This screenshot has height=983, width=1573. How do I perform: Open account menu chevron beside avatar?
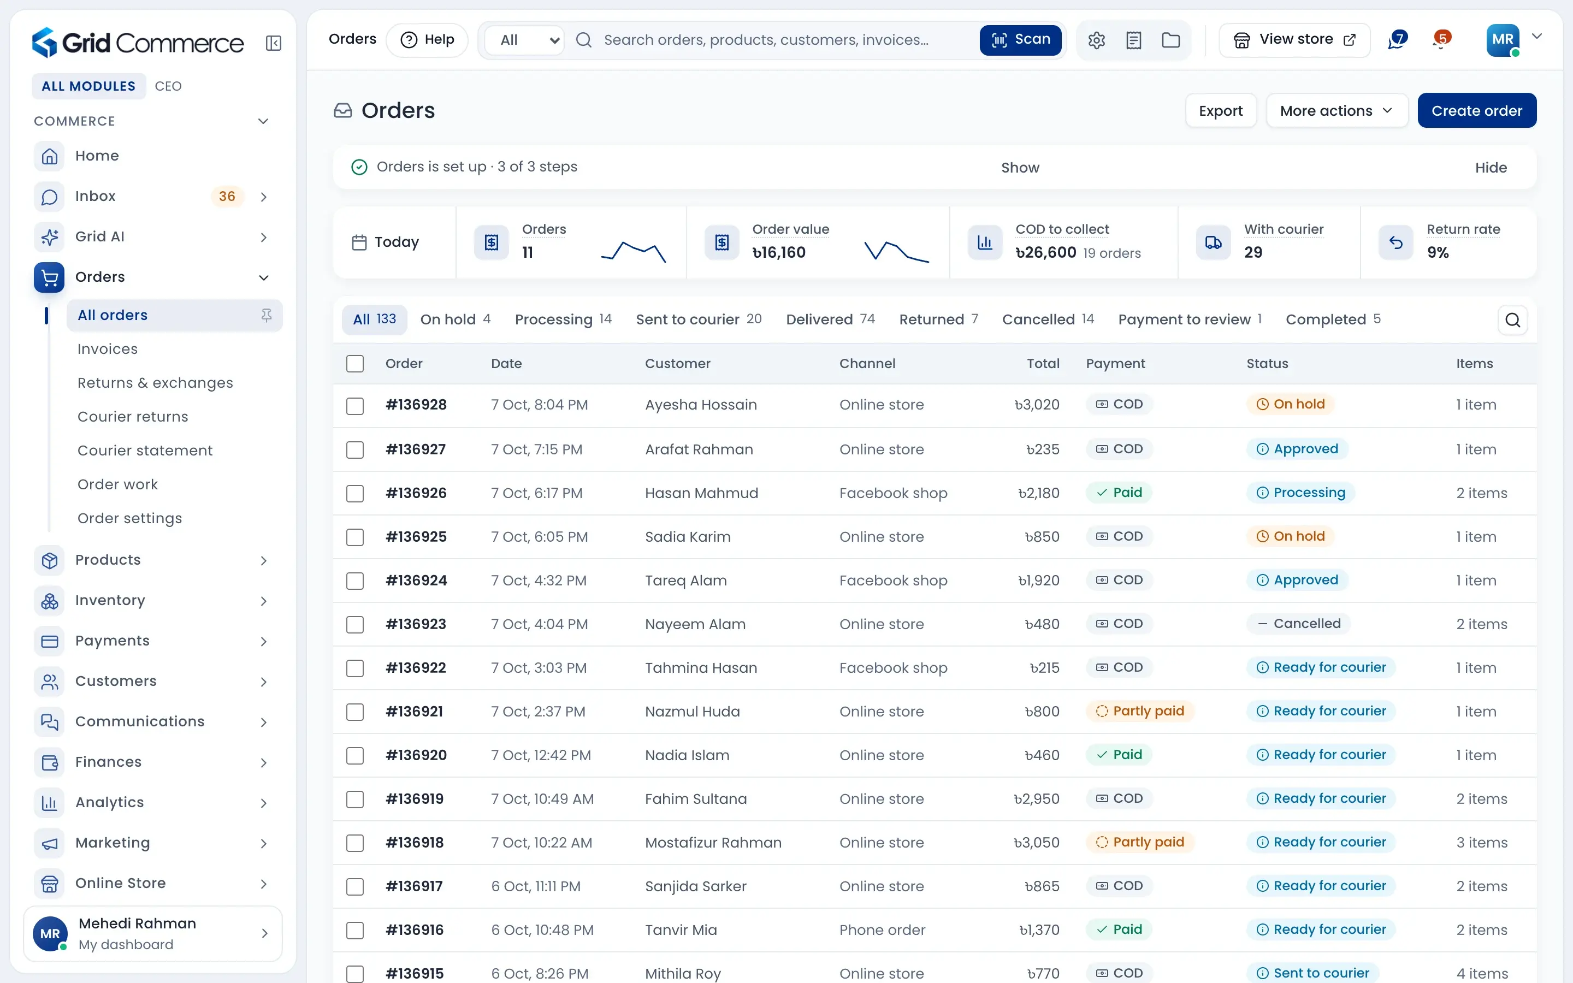pyautogui.click(x=1536, y=37)
